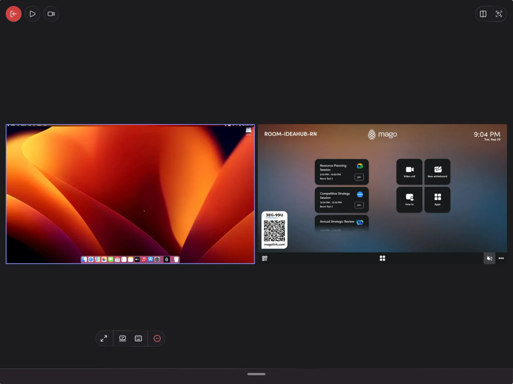The height and width of the screenshot is (384, 513).
Task: Open Reminders from the dock
Action: [x=124, y=259]
